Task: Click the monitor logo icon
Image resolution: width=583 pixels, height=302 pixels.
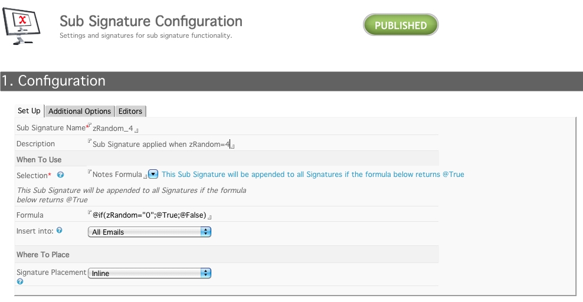Action: (22, 26)
